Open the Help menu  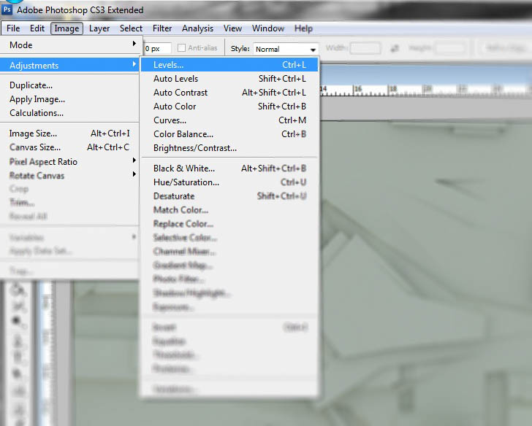(303, 28)
